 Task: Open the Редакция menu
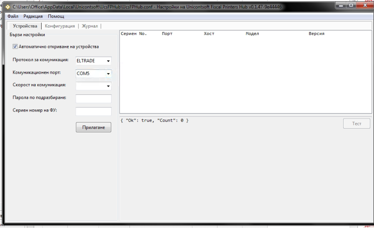[x=33, y=16]
